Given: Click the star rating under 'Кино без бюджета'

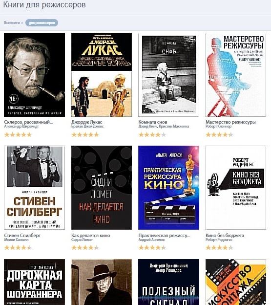Looking at the screenshot, I should [220, 248].
